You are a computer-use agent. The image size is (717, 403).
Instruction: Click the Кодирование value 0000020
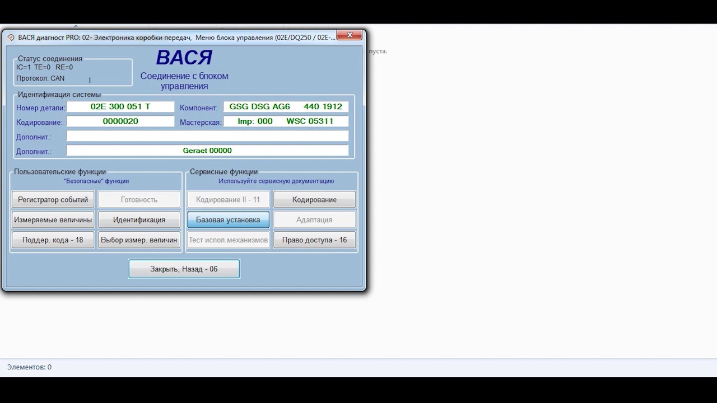[x=120, y=121]
